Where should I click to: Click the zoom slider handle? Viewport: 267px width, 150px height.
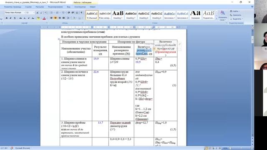(241, 148)
